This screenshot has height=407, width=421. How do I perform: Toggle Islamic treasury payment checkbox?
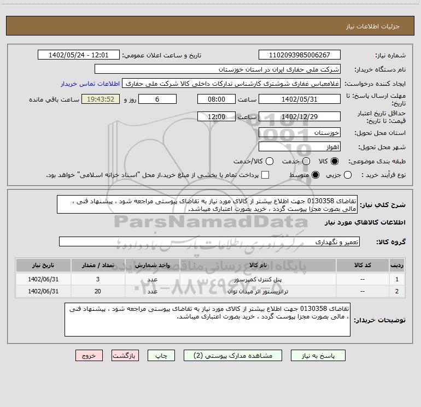(x=265, y=175)
